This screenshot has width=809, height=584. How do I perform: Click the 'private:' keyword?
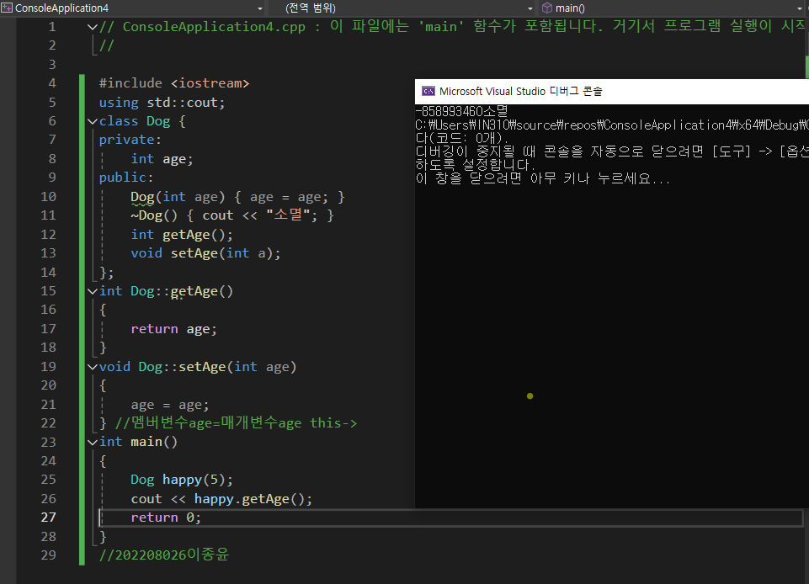(x=130, y=140)
